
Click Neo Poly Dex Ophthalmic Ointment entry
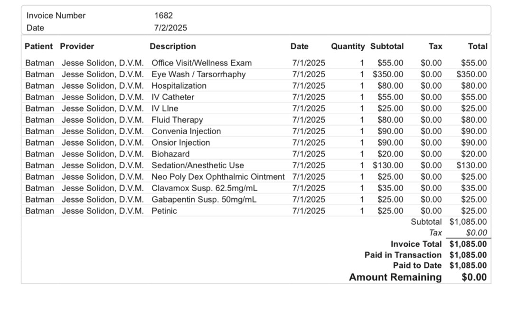pos(218,177)
